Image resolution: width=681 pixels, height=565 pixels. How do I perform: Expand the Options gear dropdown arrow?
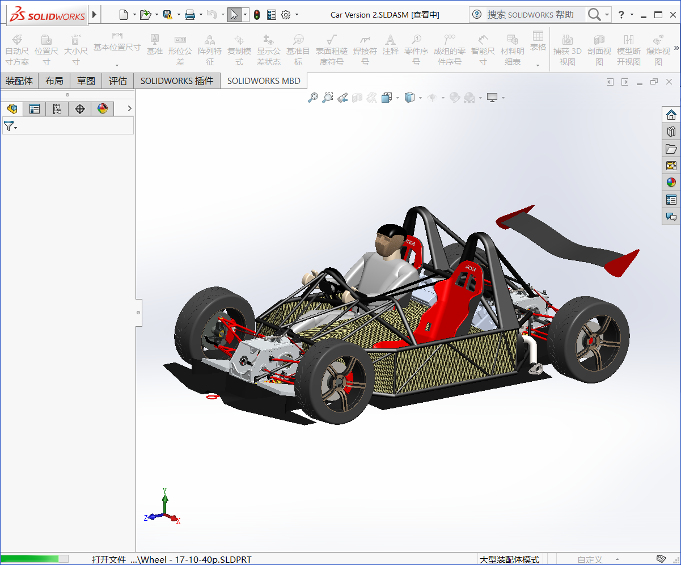coord(297,15)
